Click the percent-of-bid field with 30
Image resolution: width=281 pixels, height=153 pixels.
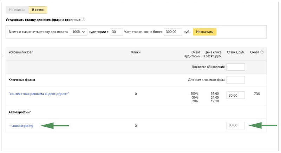coord(116,32)
